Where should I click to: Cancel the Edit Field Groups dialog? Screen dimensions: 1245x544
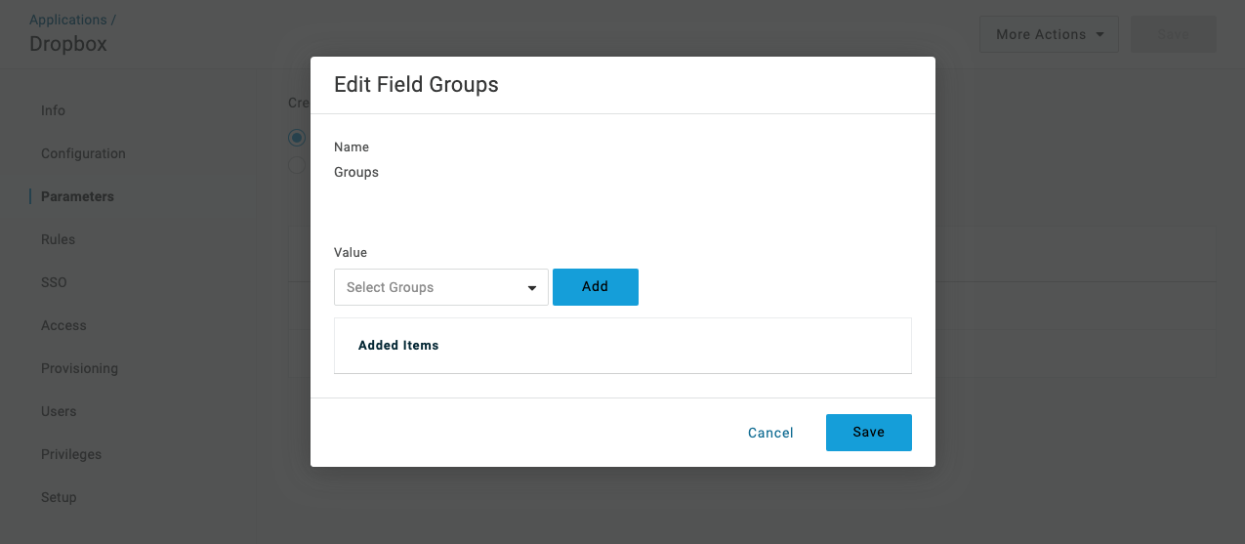click(x=770, y=433)
